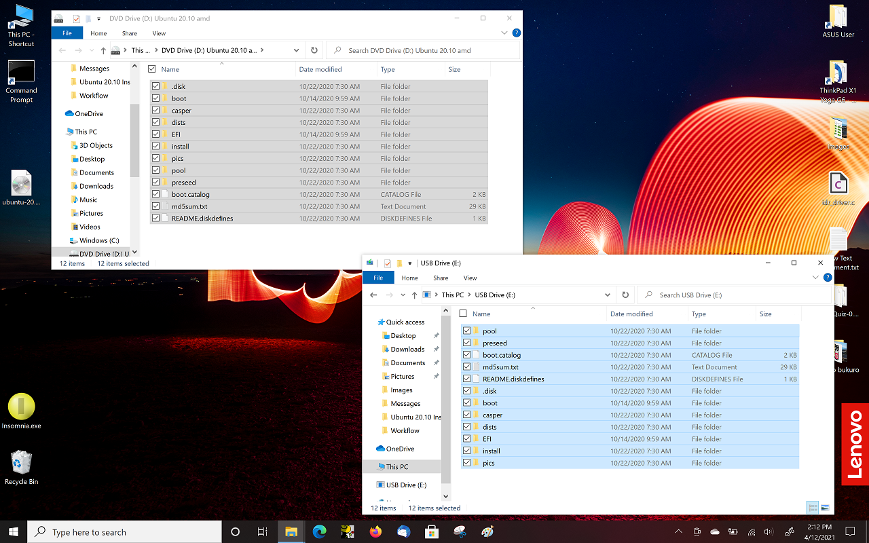Screen dimensions: 869x543
Task: Open Task View on the taskbar
Action: point(263,532)
